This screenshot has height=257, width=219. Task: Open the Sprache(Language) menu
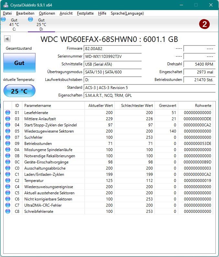[x=127, y=13]
